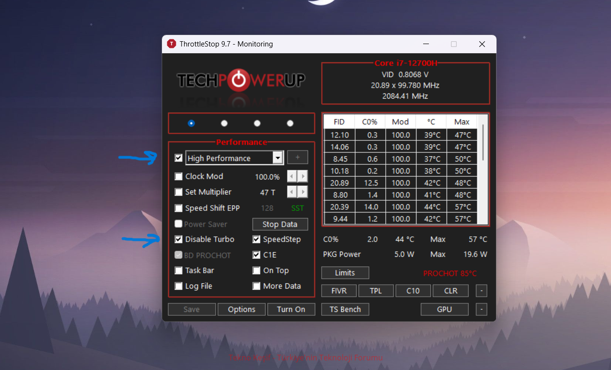Select the fourth profile radio button

(290, 123)
